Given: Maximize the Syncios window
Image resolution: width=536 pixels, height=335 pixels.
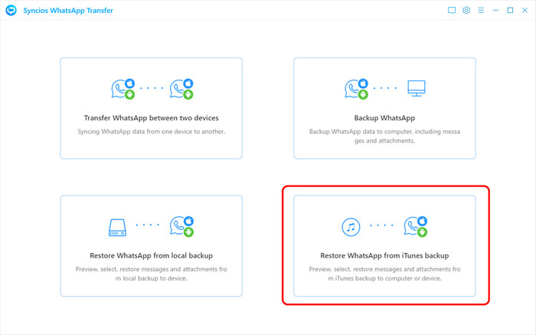Looking at the screenshot, I should click(x=510, y=10).
